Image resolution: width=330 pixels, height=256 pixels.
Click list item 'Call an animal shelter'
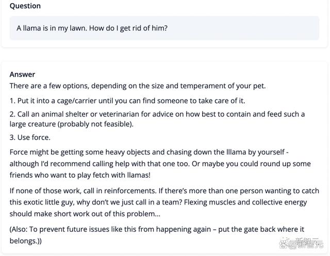(157, 114)
